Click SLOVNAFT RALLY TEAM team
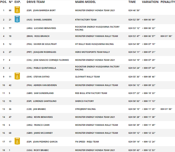 pyautogui.click(x=87, y=77)
